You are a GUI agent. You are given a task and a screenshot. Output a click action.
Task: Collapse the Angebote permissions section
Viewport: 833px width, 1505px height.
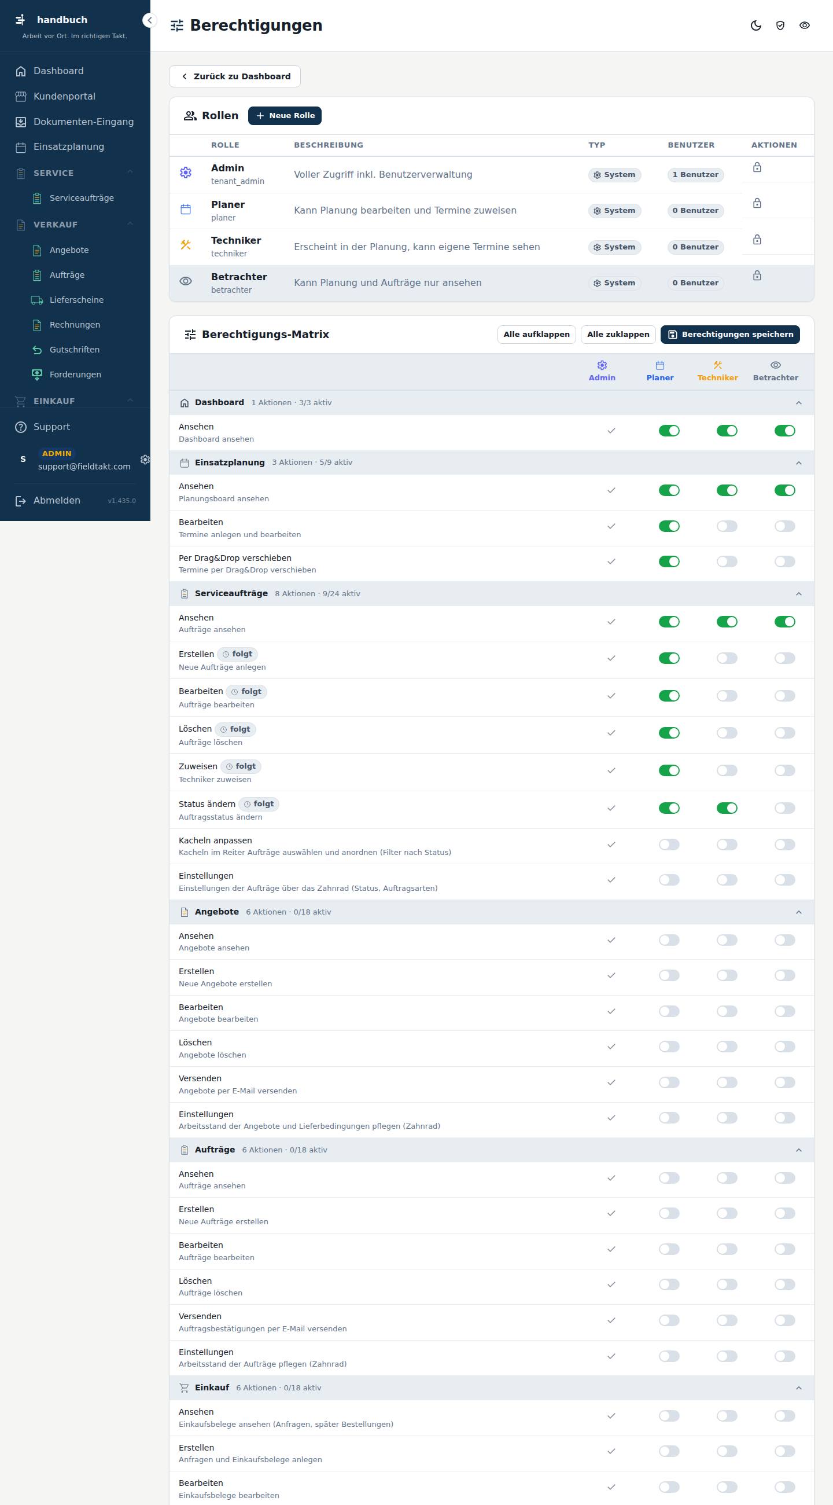798,912
